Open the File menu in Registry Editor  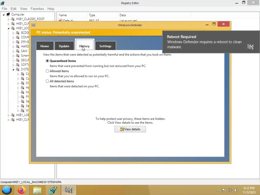tap(4, 9)
